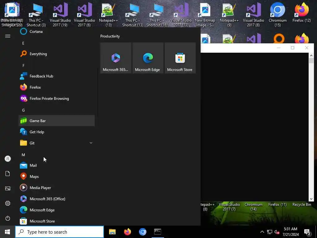
Task: Select Chromium (14) desktop icon label
Action: coord(254,207)
